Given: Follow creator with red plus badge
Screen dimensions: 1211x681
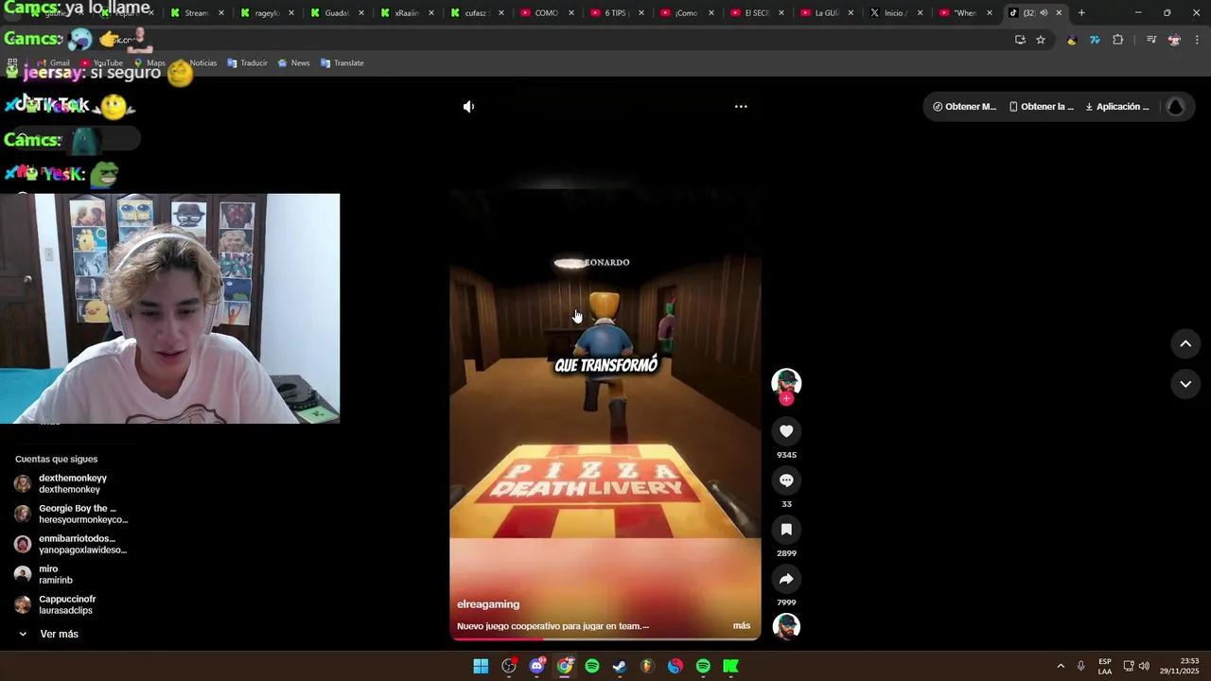Looking at the screenshot, I should point(786,399).
